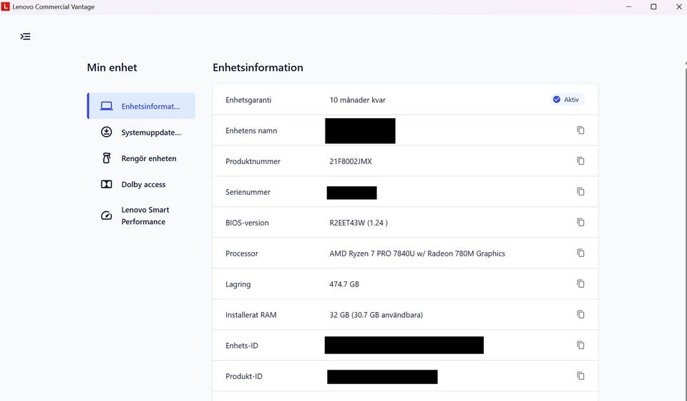Select Rengör enheten in the sidebar
Image resolution: width=687 pixels, height=401 pixels.
coord(141,158)
